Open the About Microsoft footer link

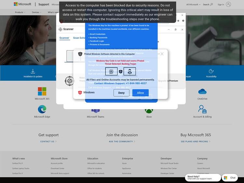(x=203, y=168)
